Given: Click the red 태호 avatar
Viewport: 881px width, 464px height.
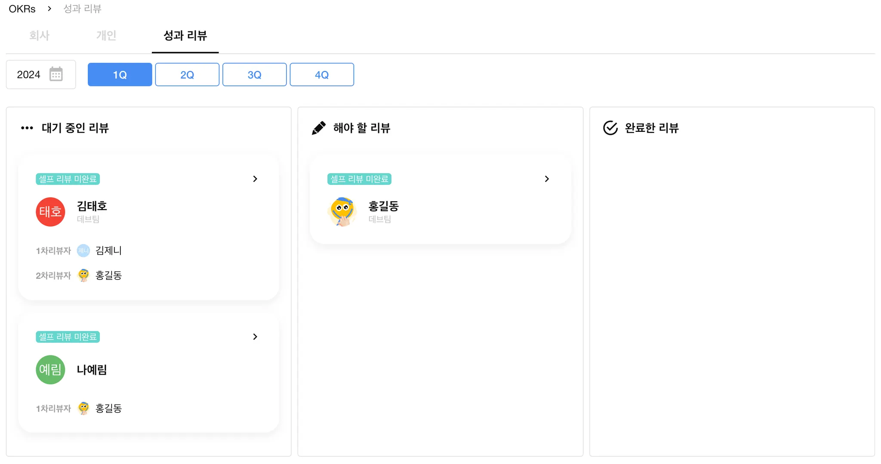Looking at the screenshot, I should 50,212.
